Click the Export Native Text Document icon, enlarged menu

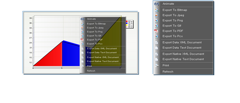point(156,59)
